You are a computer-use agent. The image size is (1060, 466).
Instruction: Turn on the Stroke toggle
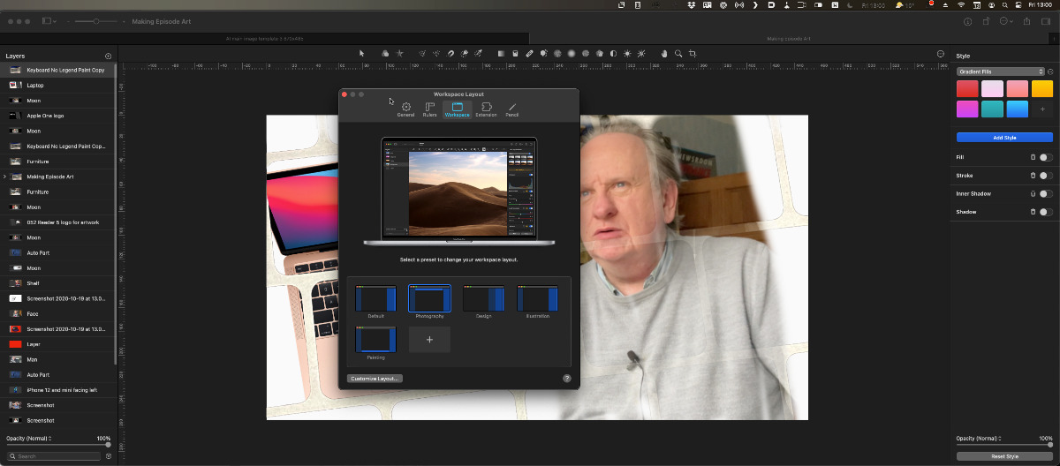[1045, 176]
